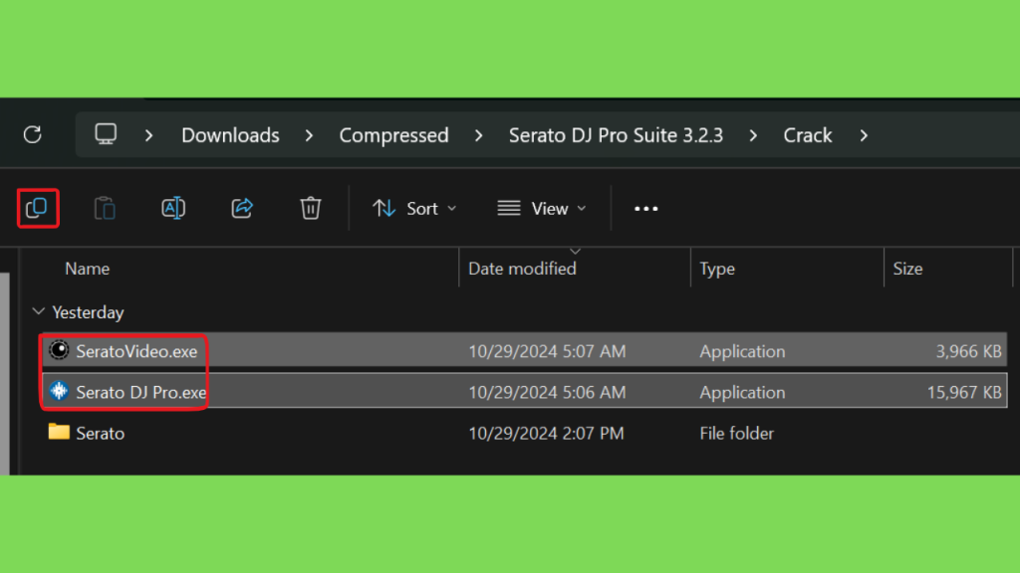Click the Yesterday group label
Viewport: 1020px width, 573px height.
pos(88,312)
